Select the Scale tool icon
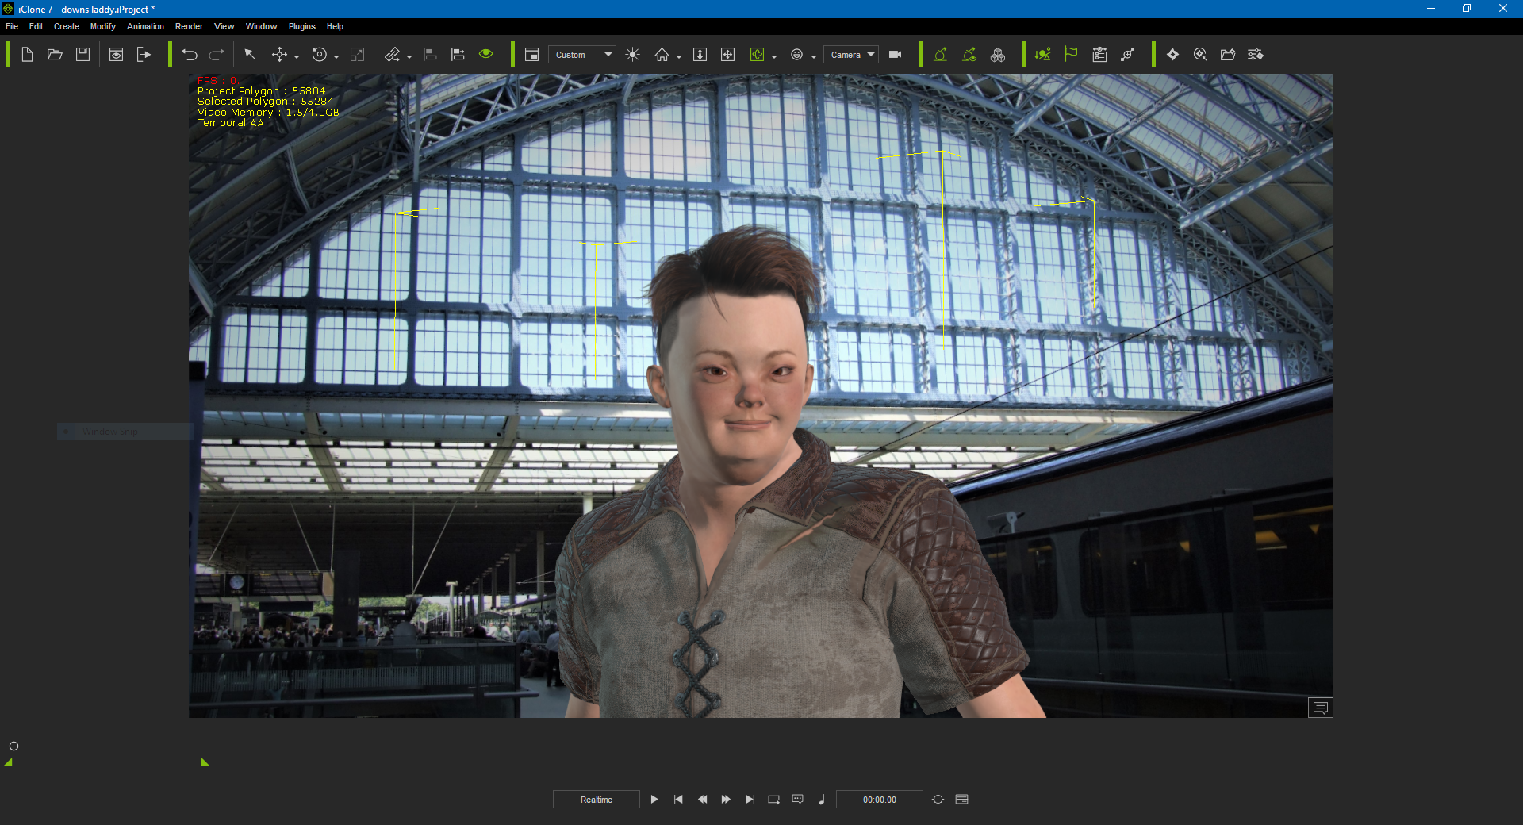1523x825 pixels. tap(358, 55)
